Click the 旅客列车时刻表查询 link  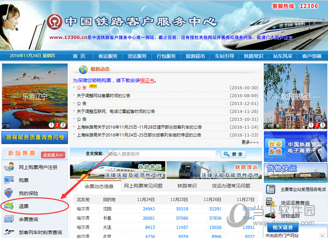(x=41, y=232)
